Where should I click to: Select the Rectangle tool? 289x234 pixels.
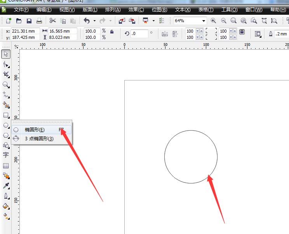click(x=6, y=115)
